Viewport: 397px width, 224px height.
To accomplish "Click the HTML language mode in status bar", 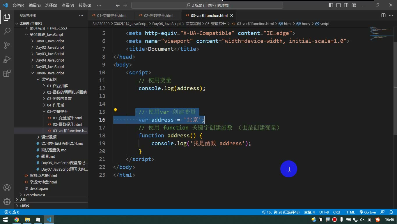I will pos(350,212).
